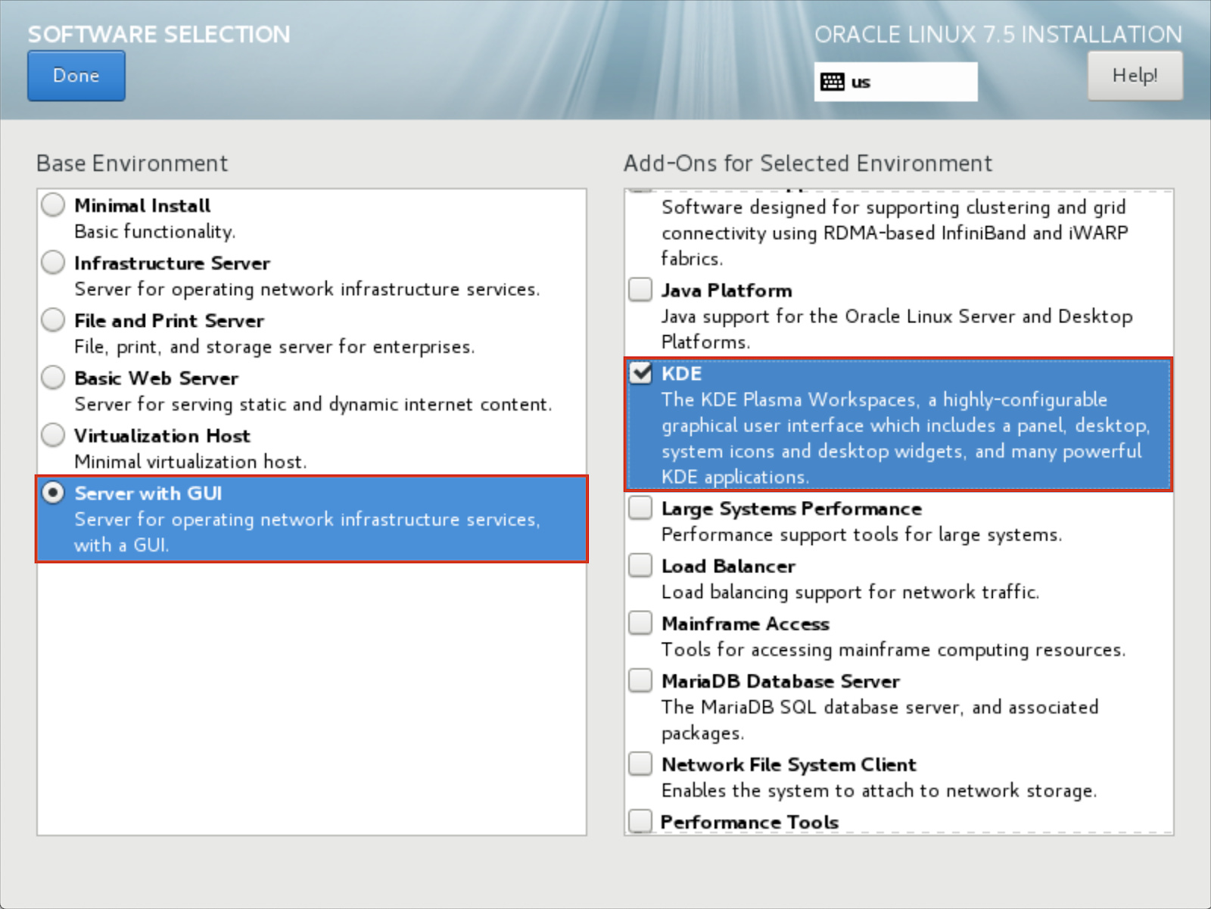The image size is (1211, 909).
Task: Click the 'File and Print Server' label
Action: pyautogui.click(x=169, y=321)
